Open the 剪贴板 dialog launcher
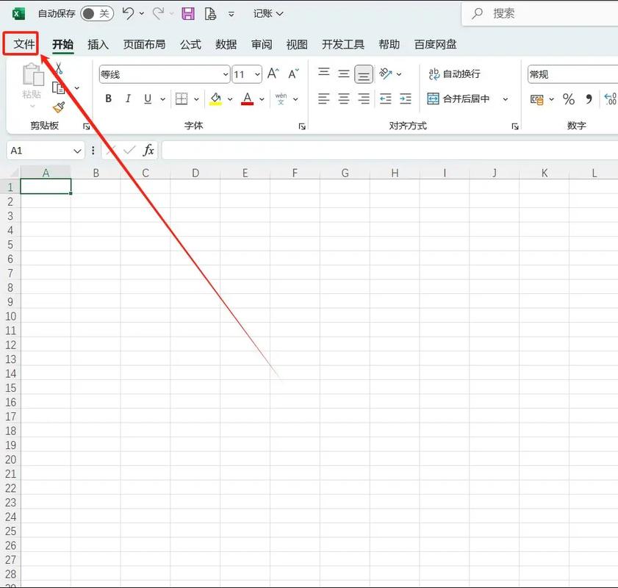Image resolution: width=618 pixels, height=588 pixels. tap(86, 126)
